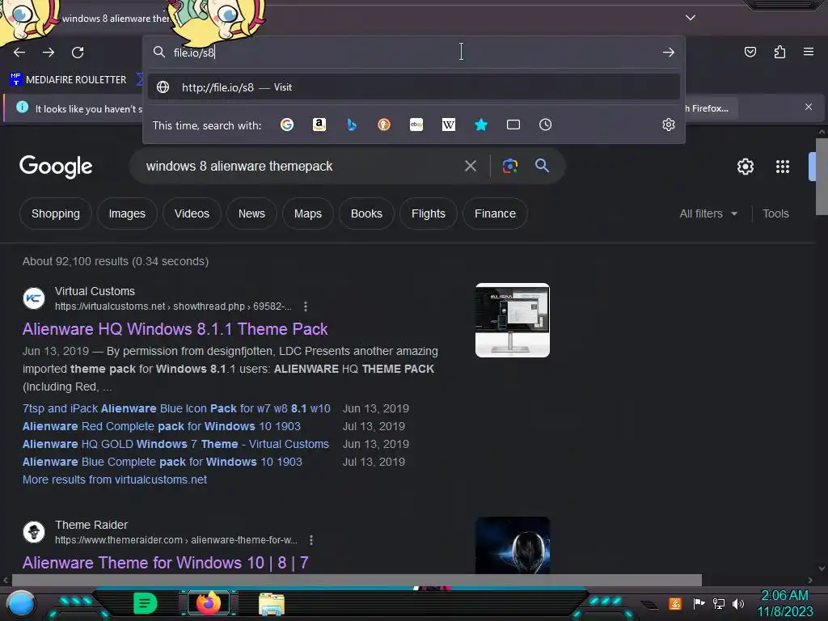828x621 pixels.
Task: Select the Videos filter chip
Action: click(192, 213)
